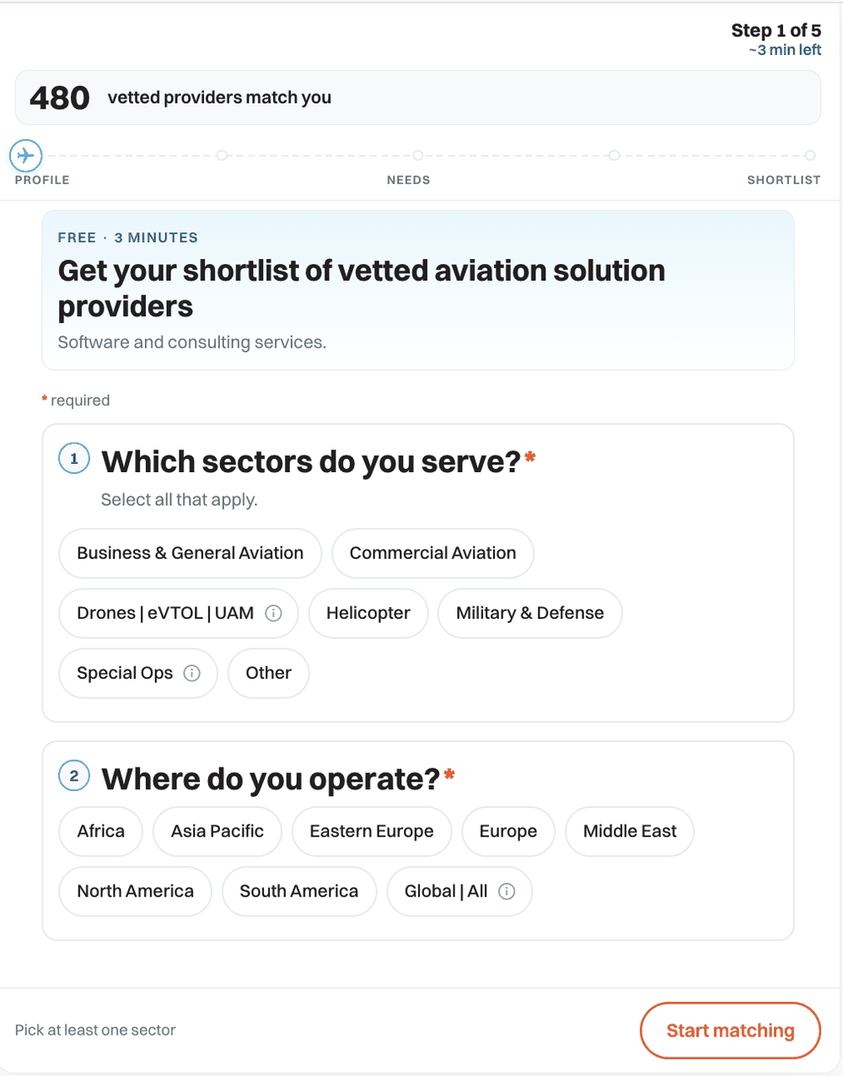Toggle the Eastern Europe region chip
Screen dimensions: 843x1076
(x=372, y=831)
